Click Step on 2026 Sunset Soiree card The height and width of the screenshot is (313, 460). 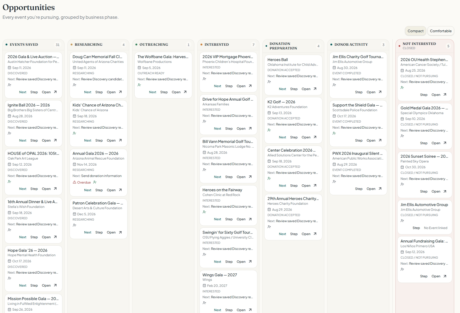click(x=424, y=191)
